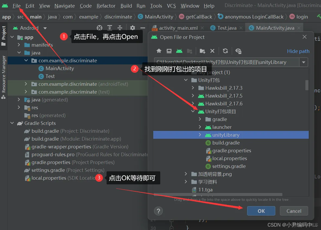Click the collapse all icon in Project panel
Viewport: 321px width, 230px height.
pos(120,28)
